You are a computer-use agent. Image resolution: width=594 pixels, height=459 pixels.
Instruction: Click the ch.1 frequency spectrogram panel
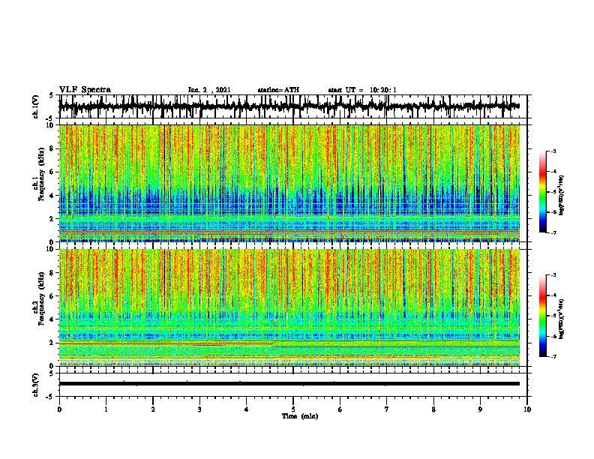point(289,183)
